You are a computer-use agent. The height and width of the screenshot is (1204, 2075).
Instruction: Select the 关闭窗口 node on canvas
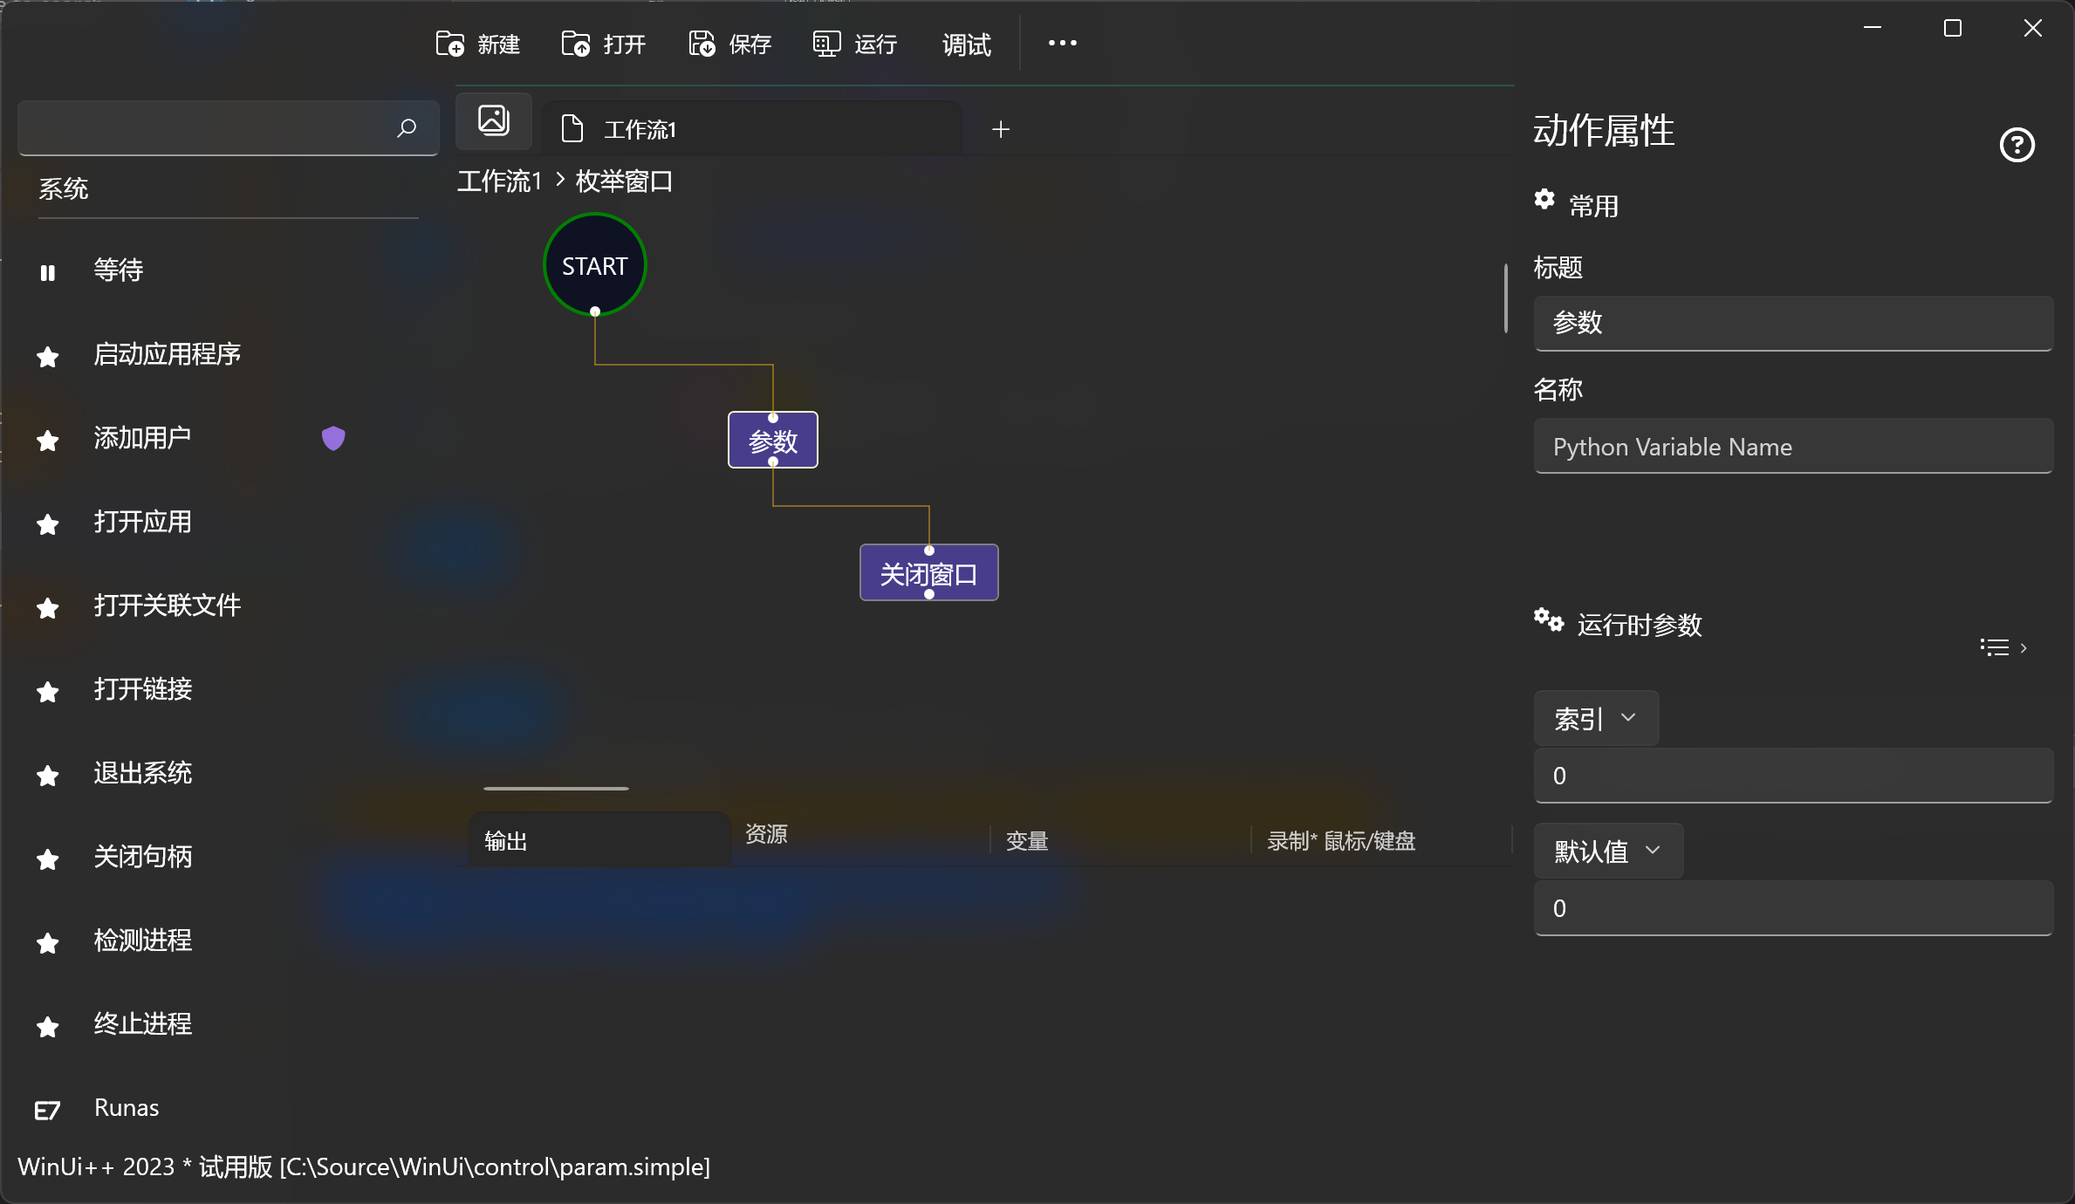928,573
